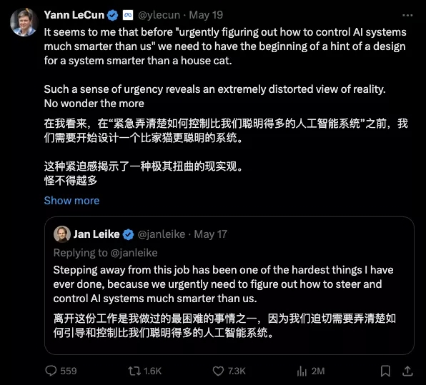Reply using the comment bubble icon
426x385 pixels.
tap(51, 371)
